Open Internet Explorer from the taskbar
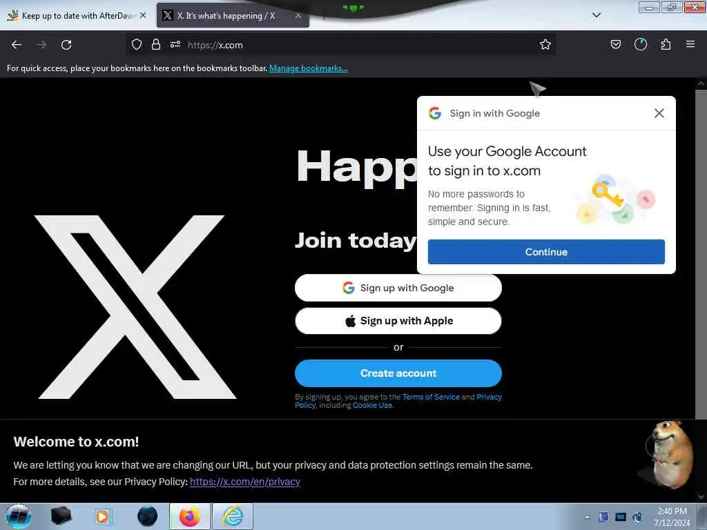Screen dimensions: 707x530 (233, 516)
